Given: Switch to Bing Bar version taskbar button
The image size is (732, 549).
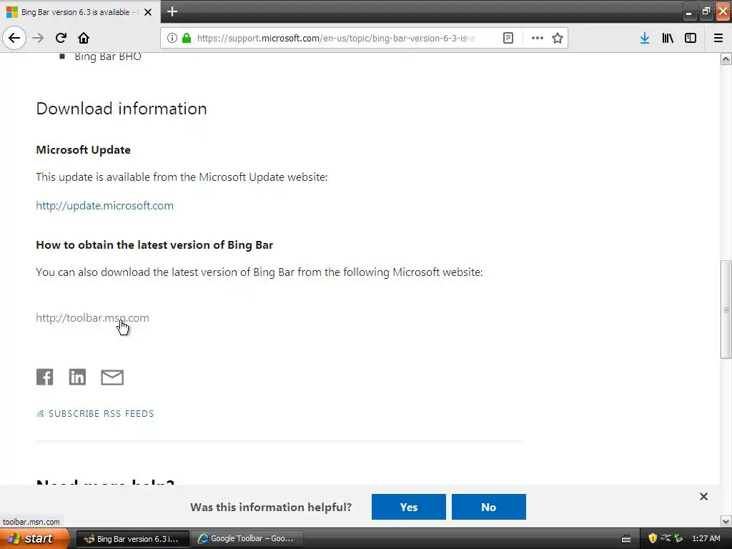Looking at the screenshot, I should (132, 539).
